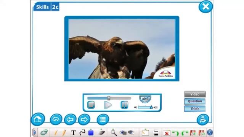Click the loud volume speaker icon
Viewport: 244px width, 137px height.
click(156, 107)
